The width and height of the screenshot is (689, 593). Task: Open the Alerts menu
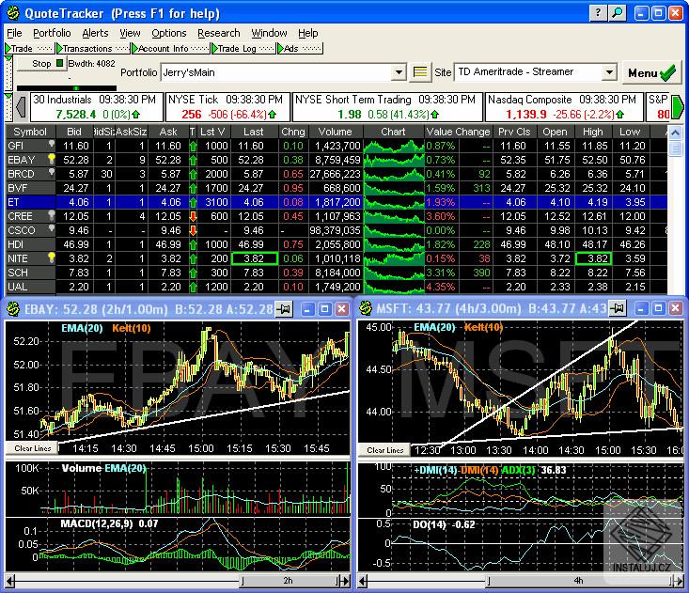click(95, 33)
